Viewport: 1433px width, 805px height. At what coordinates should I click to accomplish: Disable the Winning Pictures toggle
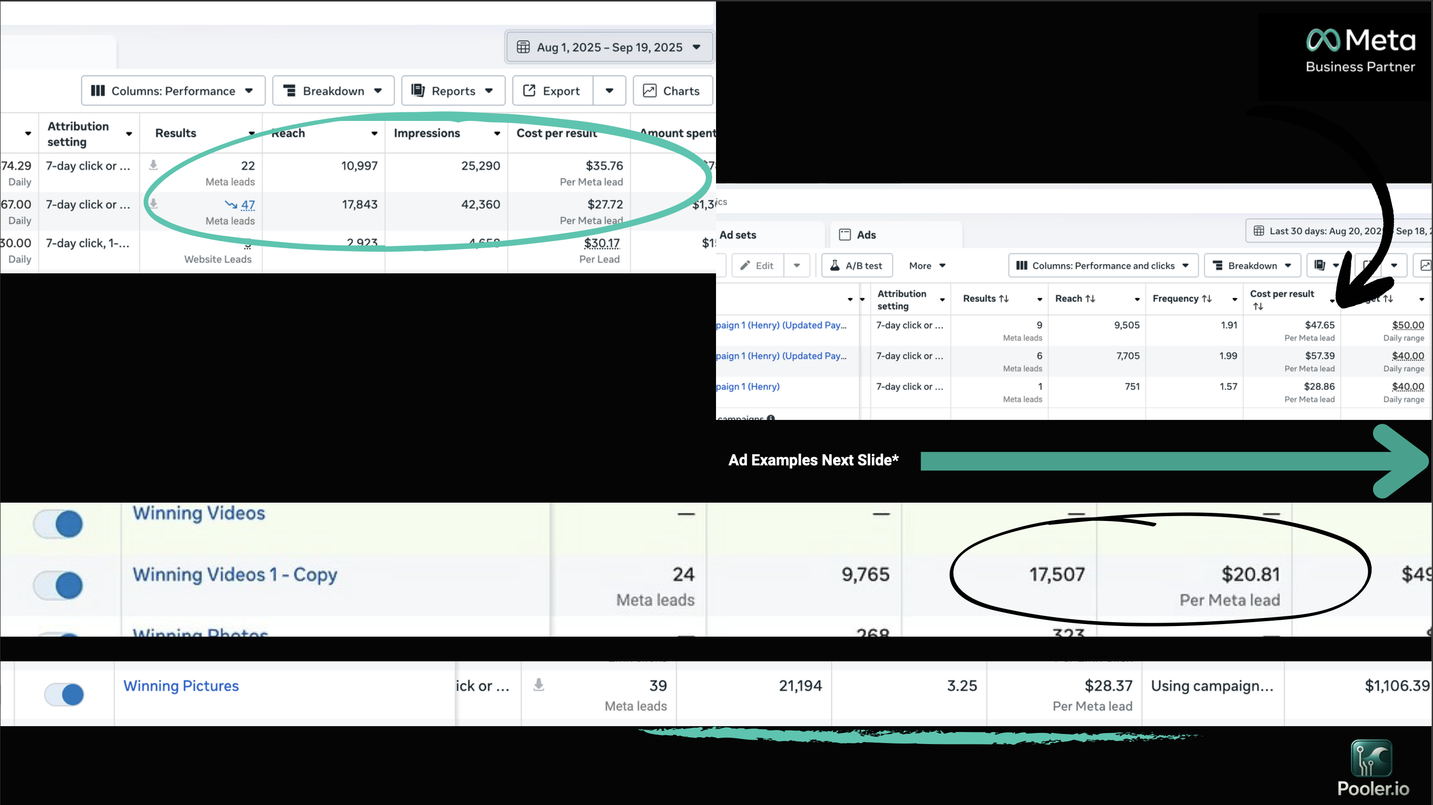click(x=64, y=694)
